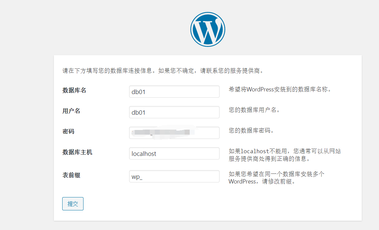Select the 密码 label text
This screenshot has height=230, width=379.
click(68, 132)
